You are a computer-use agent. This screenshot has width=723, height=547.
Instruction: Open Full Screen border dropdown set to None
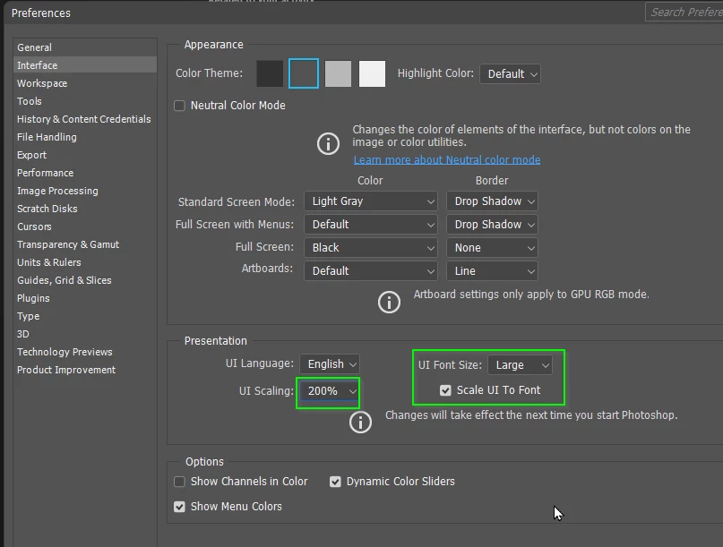pos(492,247)
